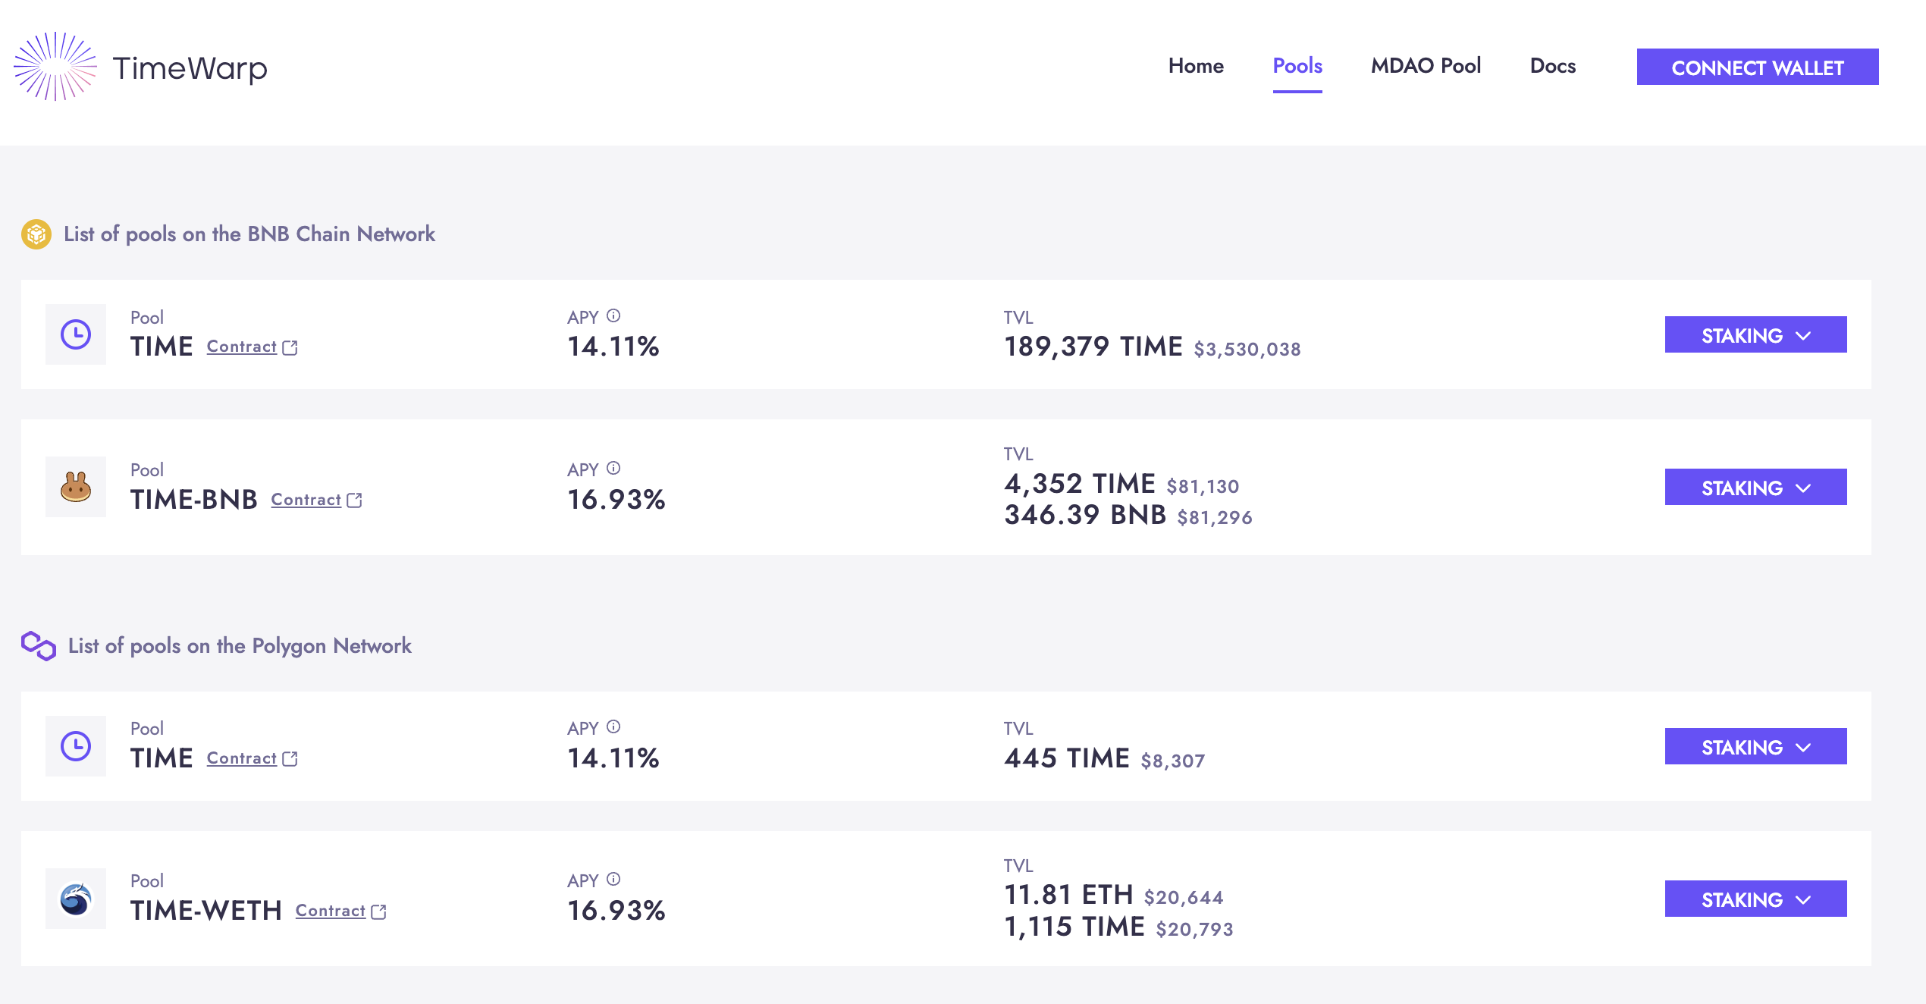Click the '$81,130' TIME dollar value
This screenshot has height=1004, width=1926.
[1203, 486]
